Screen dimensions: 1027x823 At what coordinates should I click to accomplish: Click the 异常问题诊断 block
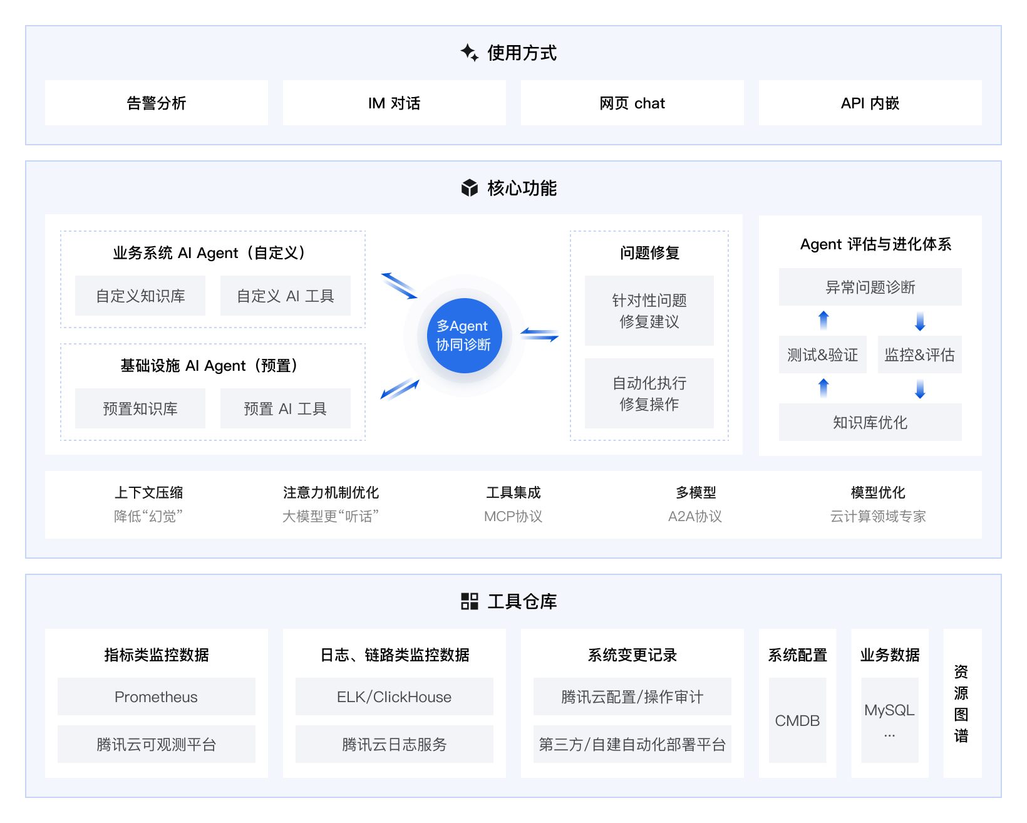tap(870, 287)
